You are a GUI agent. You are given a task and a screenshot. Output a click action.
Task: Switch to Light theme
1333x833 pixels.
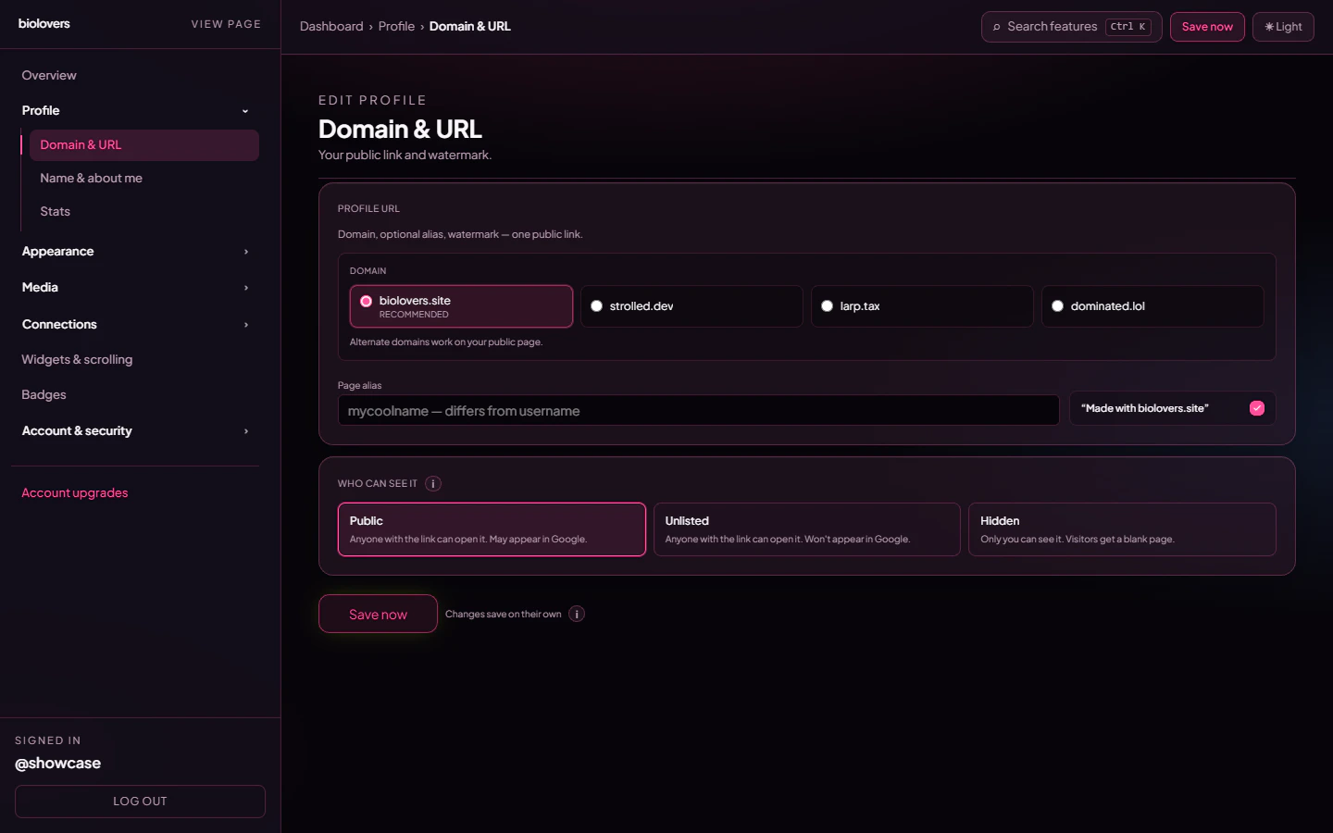[1283, 26]
